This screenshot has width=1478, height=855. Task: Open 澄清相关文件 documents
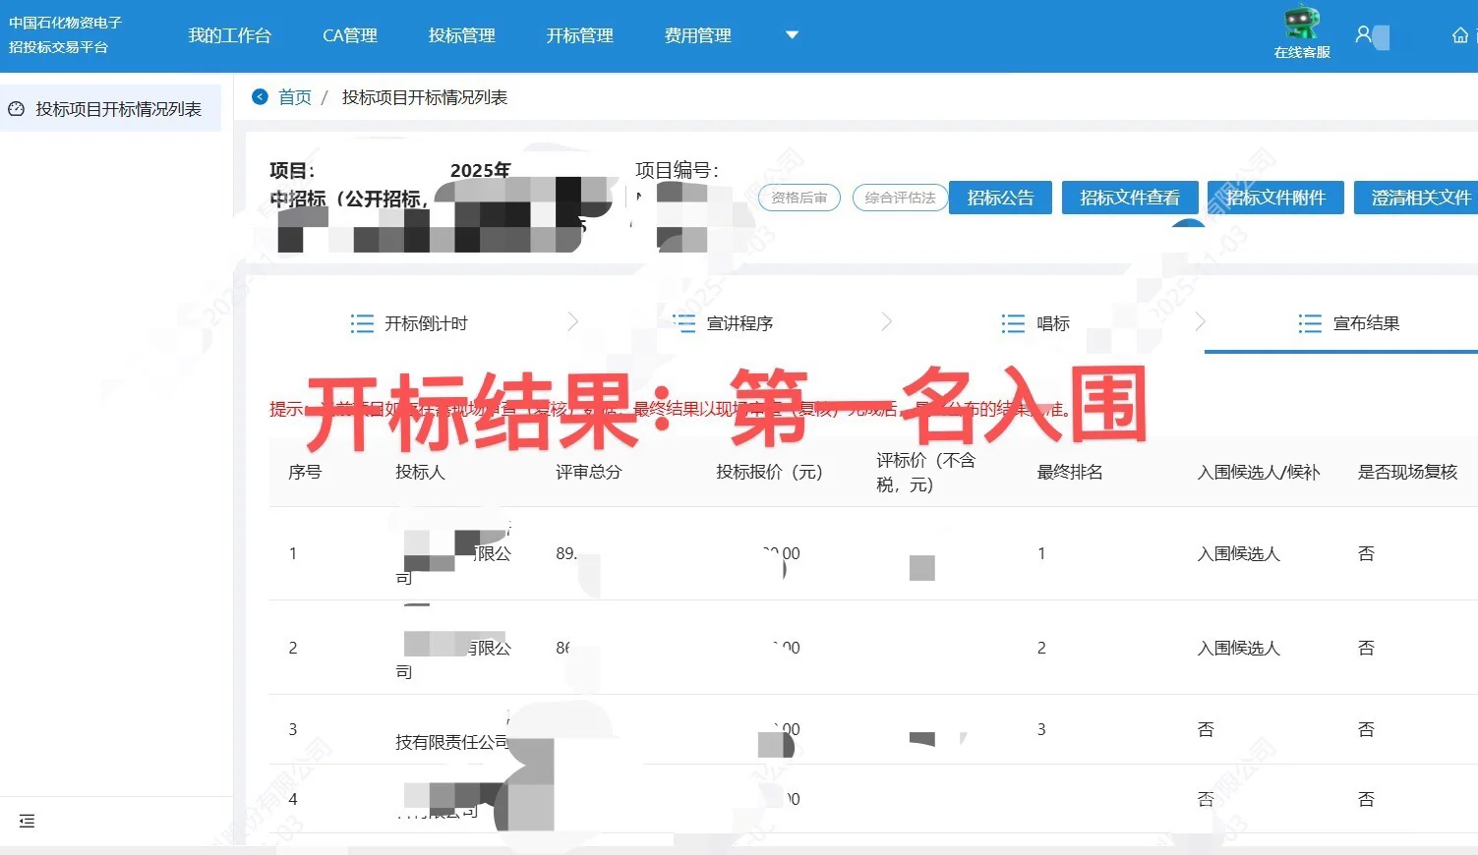point(1416,198)
